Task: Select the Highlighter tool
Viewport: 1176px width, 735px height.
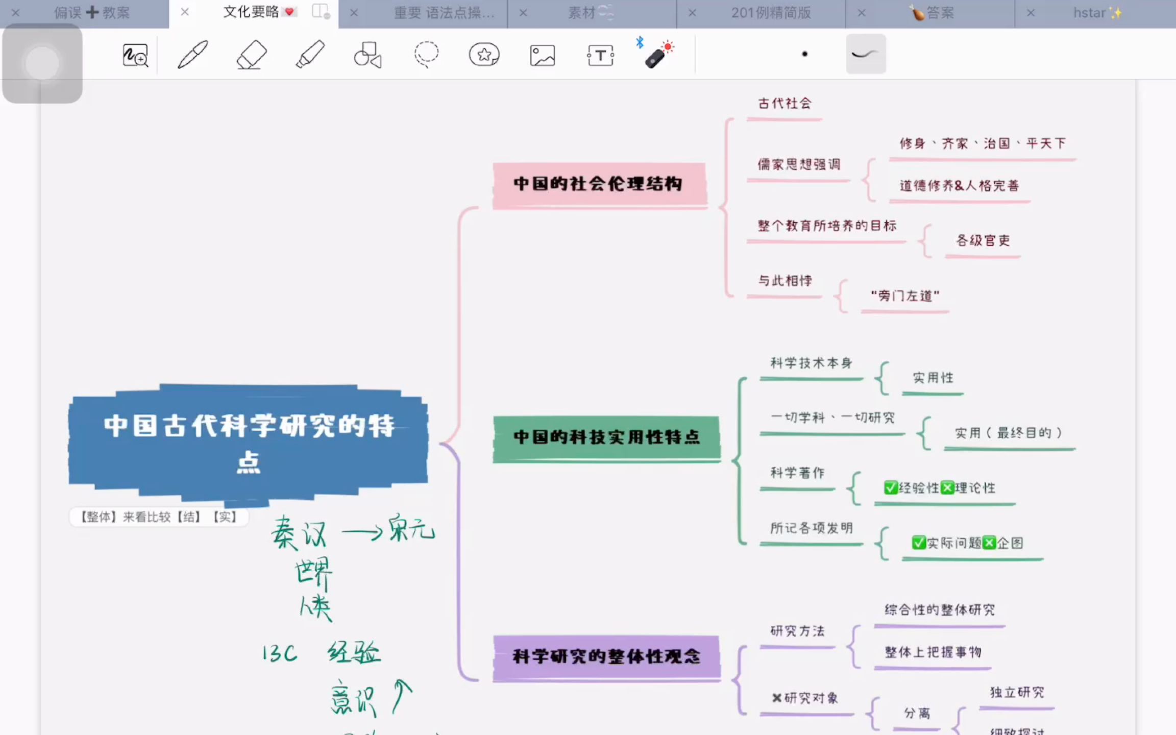Action: tap(310, 54)
